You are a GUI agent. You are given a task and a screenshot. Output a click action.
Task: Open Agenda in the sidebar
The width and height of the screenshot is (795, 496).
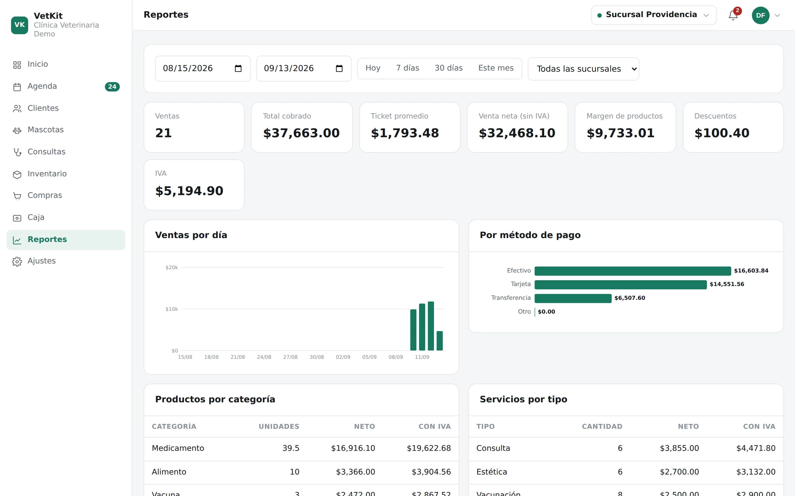click(66, 86)
